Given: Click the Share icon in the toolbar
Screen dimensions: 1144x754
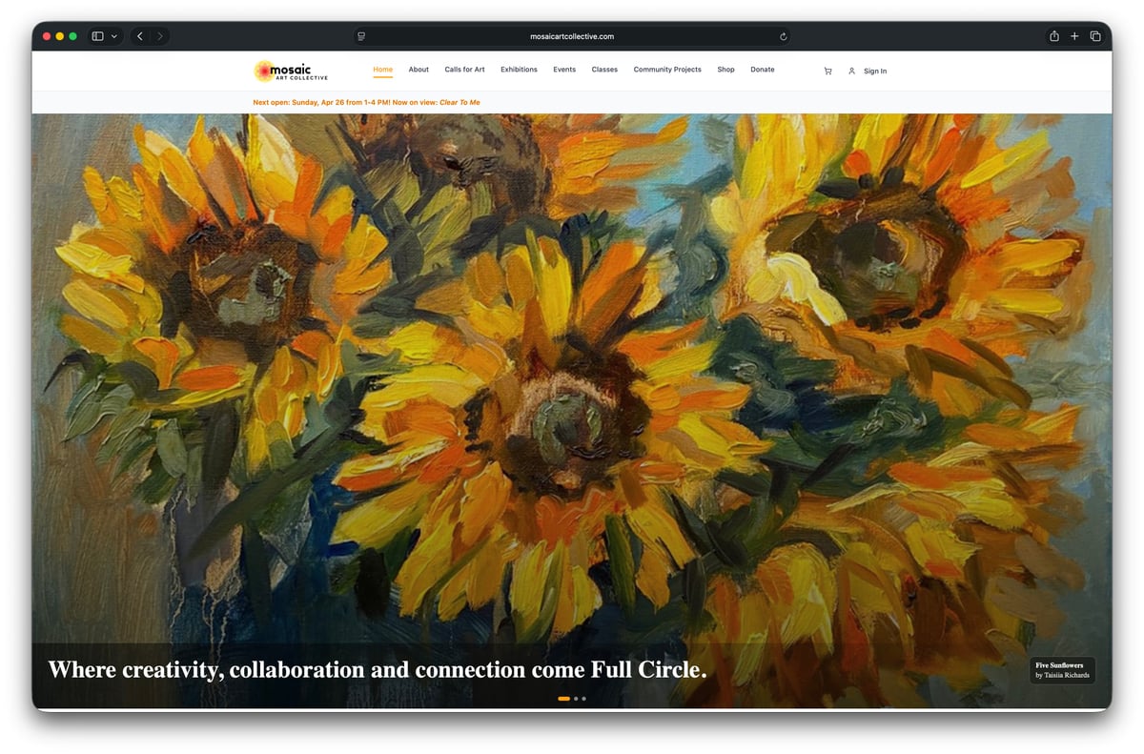Looking at the screenshot, I should 1053,35.
